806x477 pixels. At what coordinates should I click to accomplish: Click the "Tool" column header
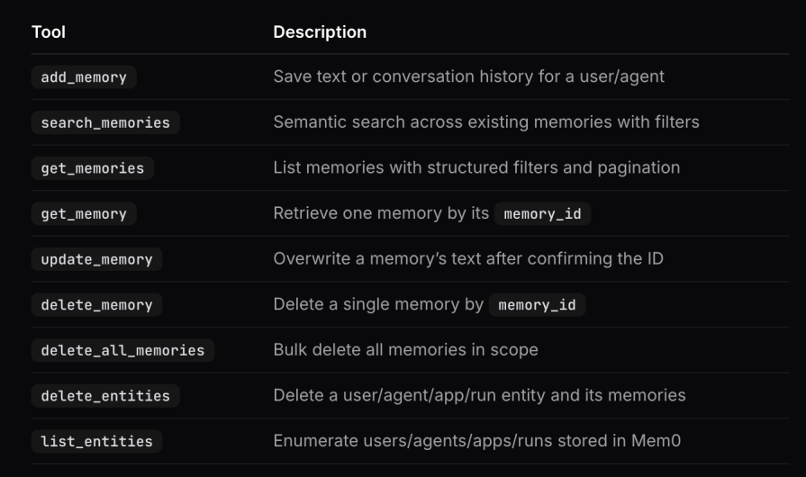tap(49, 32)
